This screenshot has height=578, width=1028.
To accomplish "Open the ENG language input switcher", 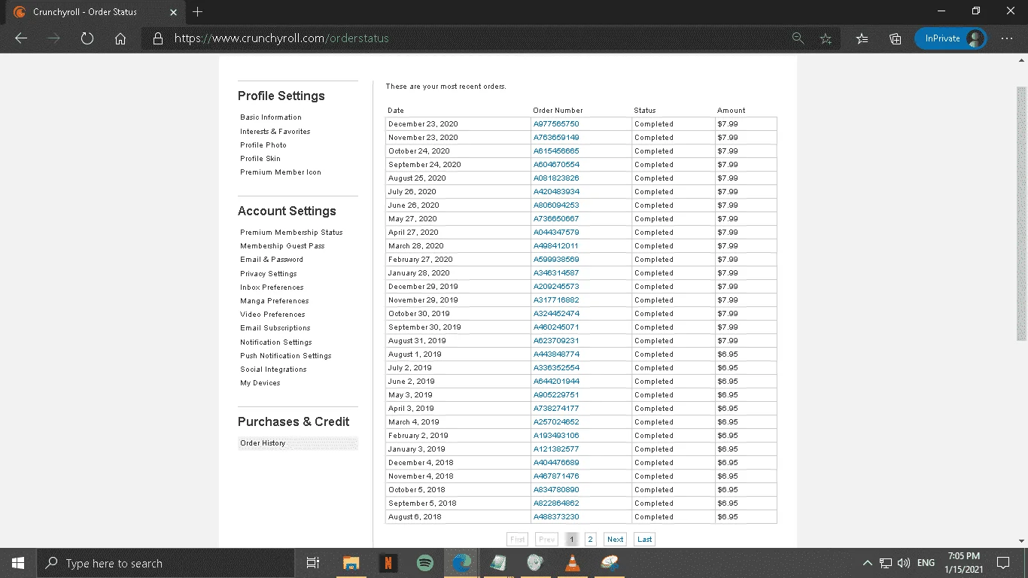I will [x=926, y=563].
